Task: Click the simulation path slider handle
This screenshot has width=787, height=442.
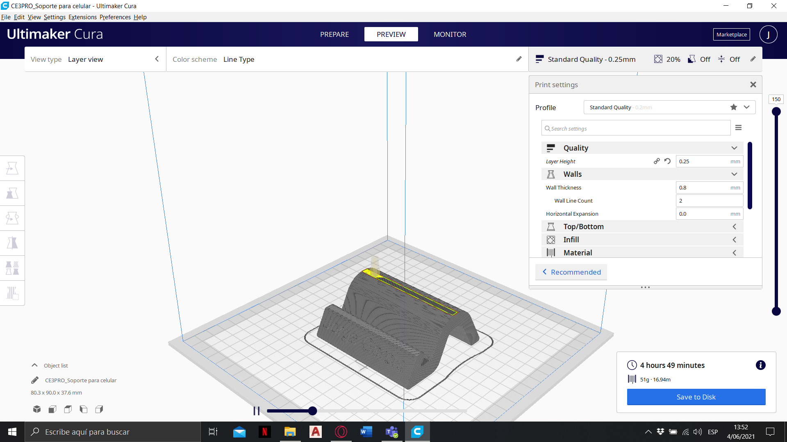Action: pyautogui.click(x=312, y=411)
